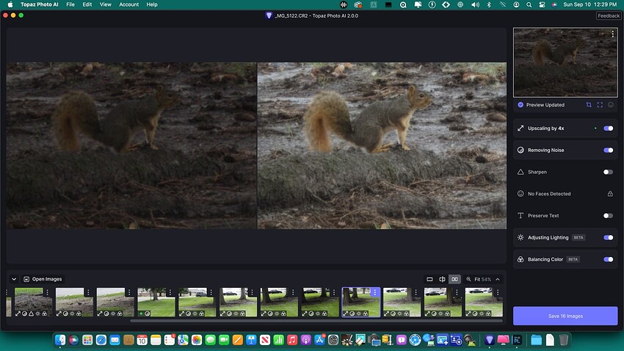Click the crop tool icon under preview
Screen dimensions: 624x351
(589, 105)
